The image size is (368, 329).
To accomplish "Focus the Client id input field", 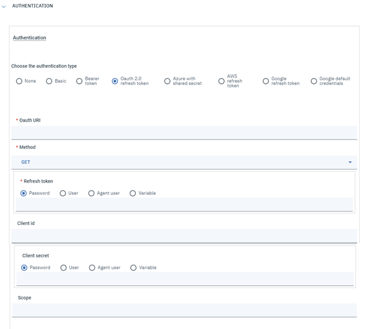I will click(x=184, y=236).
